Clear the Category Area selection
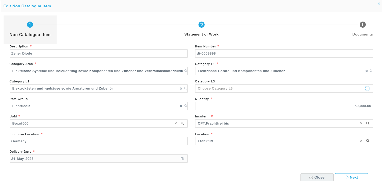 [181, 71]
